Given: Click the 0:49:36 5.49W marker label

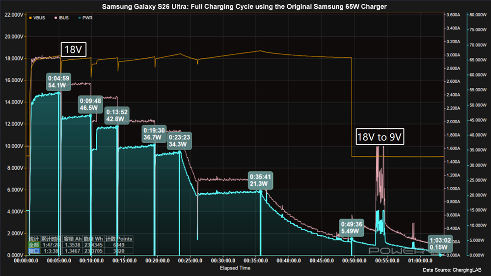Looking at the screenshot, I should coord(352,227).
